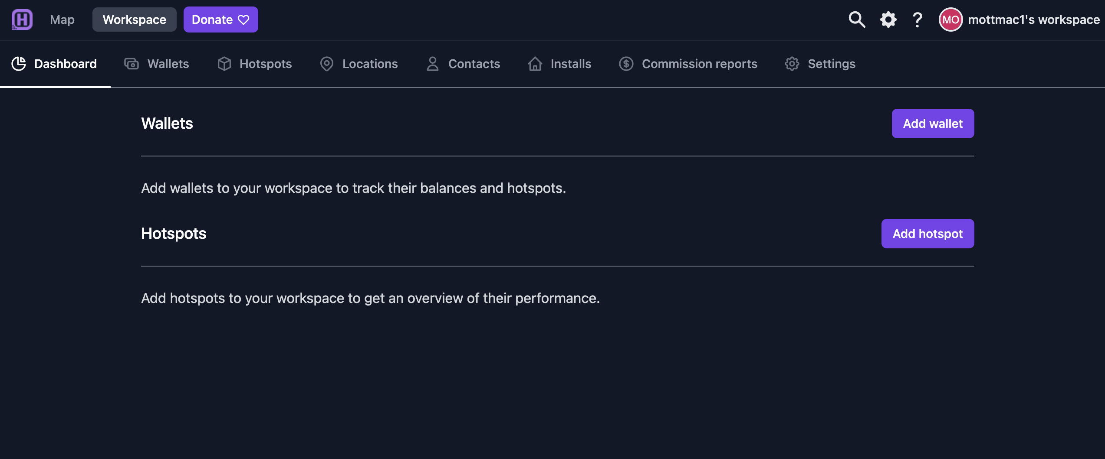
Task: Open the Locations tab
Action: 359,64
